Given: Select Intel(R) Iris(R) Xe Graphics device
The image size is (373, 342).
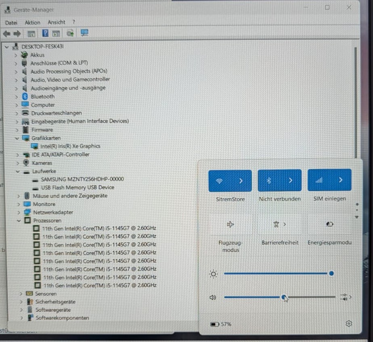Looking at the screenshot, I should [70, 146].
